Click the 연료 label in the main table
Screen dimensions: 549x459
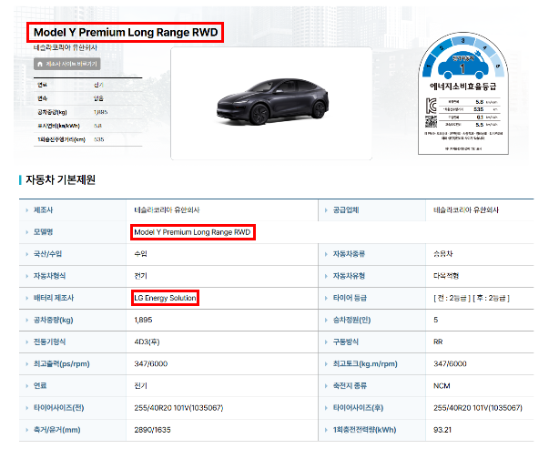point(40,386)
